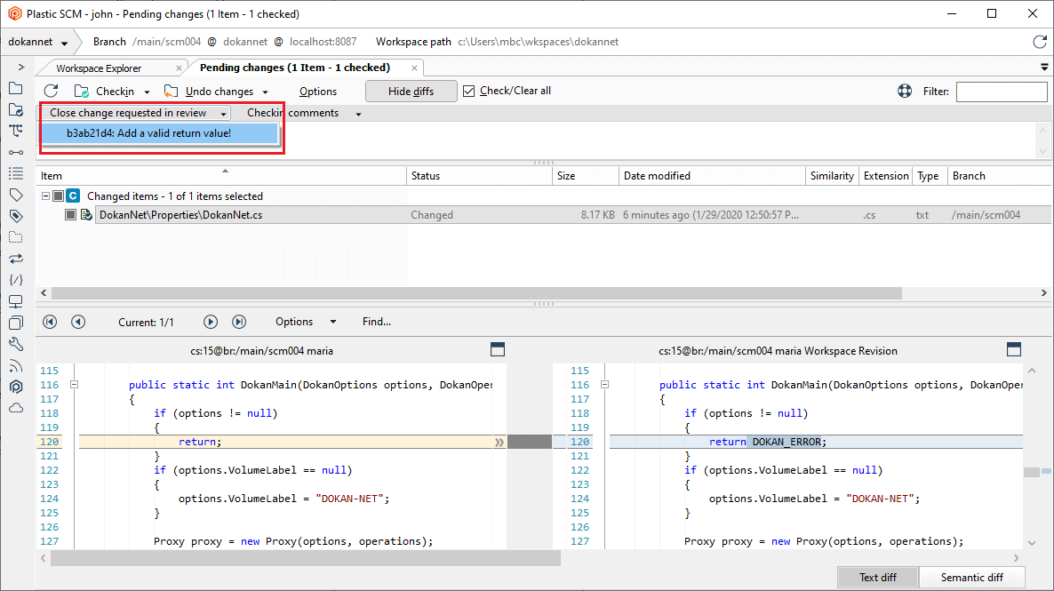Open Changesets list sidebar icon
This screenshot has width=1054, height=591.
[x=16, y=173]
